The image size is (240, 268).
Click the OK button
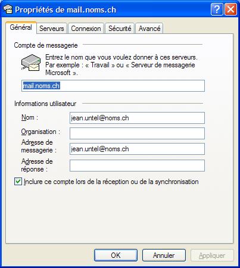(116, 255)
